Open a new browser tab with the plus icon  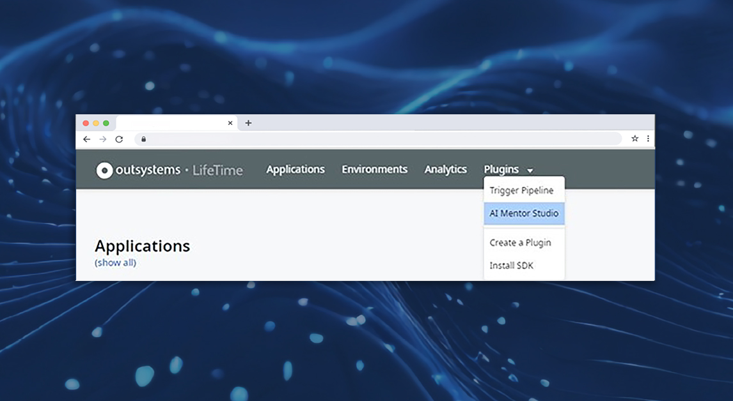[x=248, y=123]
